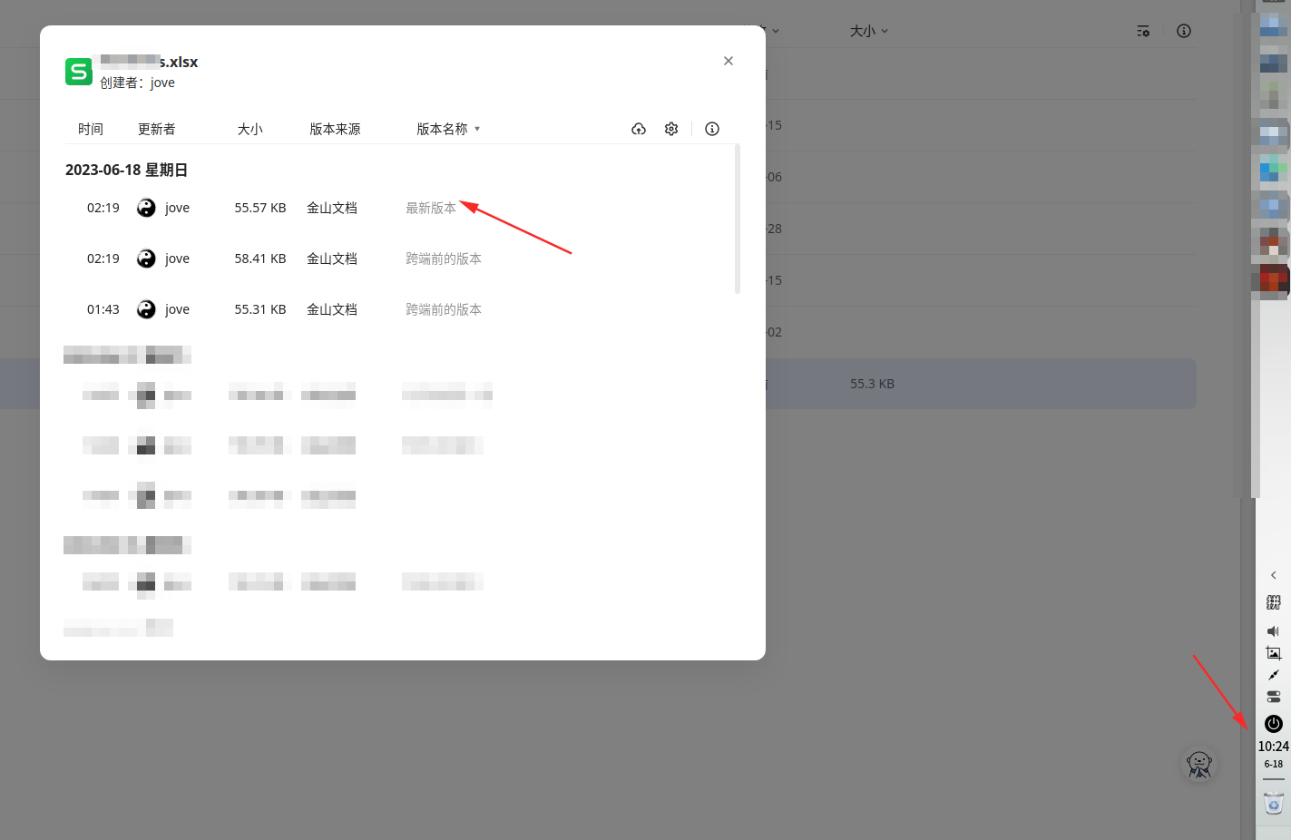Select 跨端前的版本 in the 58.41 KB row
Viewport: 1291px width, 840px height.
pos(444,259)
